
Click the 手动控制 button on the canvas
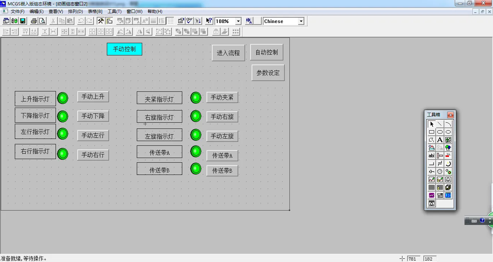(124, 49)
